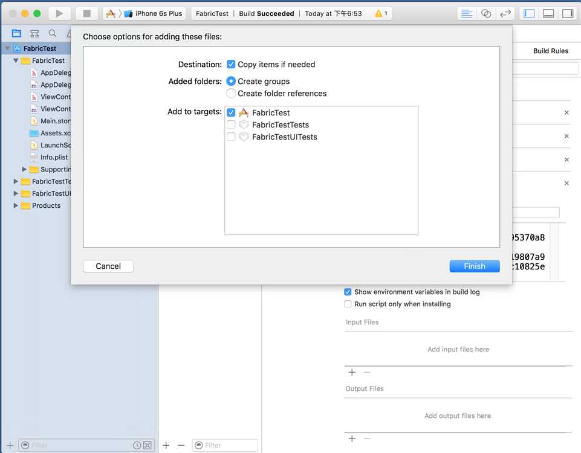
Task: Show recently modified files filter icon
Action: click(137, 445)
